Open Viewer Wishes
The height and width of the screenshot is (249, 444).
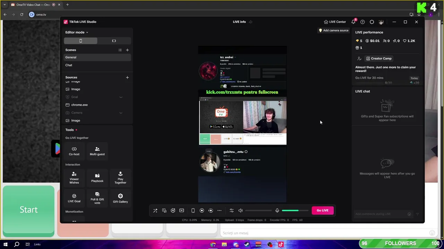click(x=74, y=178)
